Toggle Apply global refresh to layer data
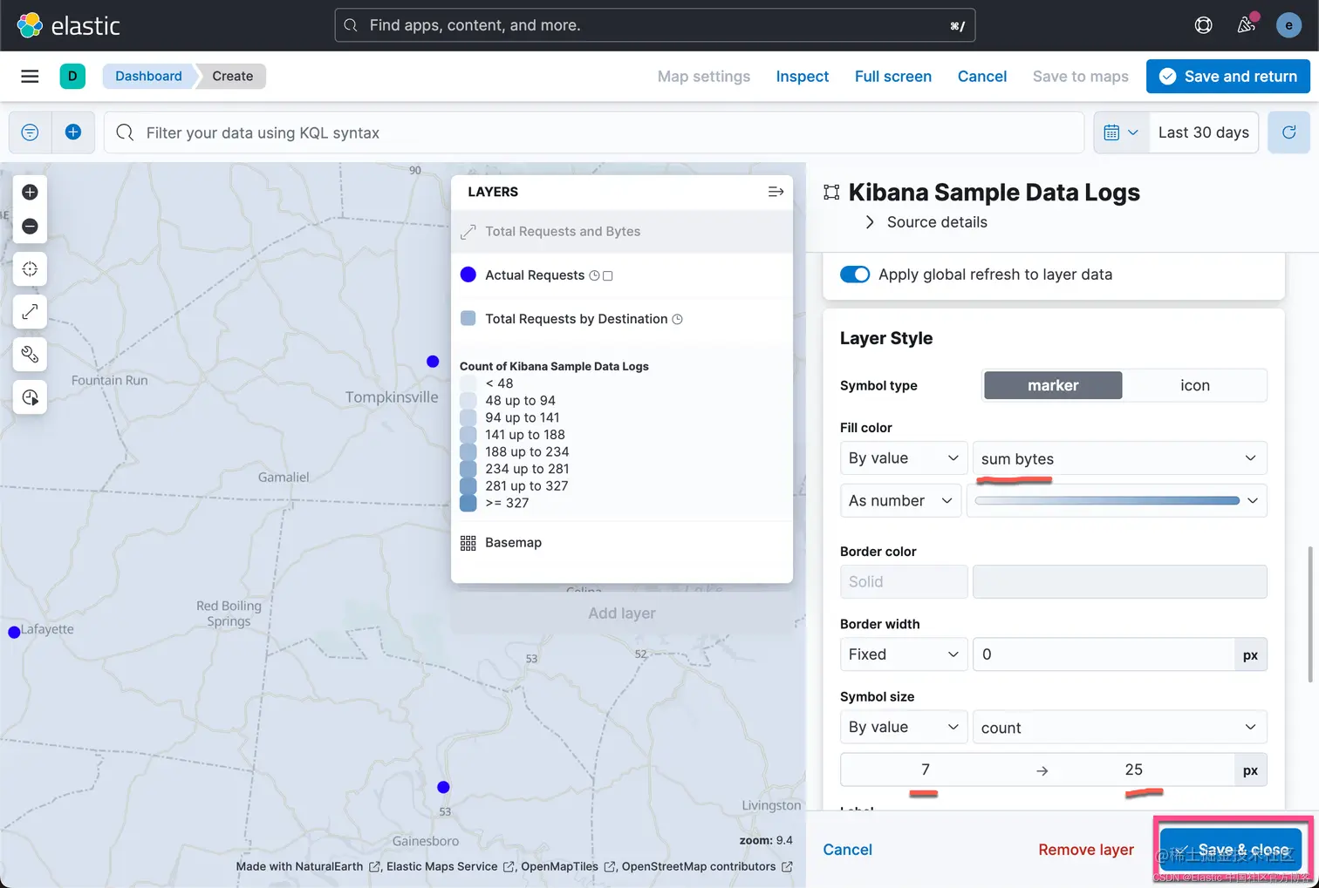 pos(855,275)
